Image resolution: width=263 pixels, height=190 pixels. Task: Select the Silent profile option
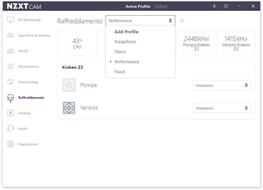[120, 52]
